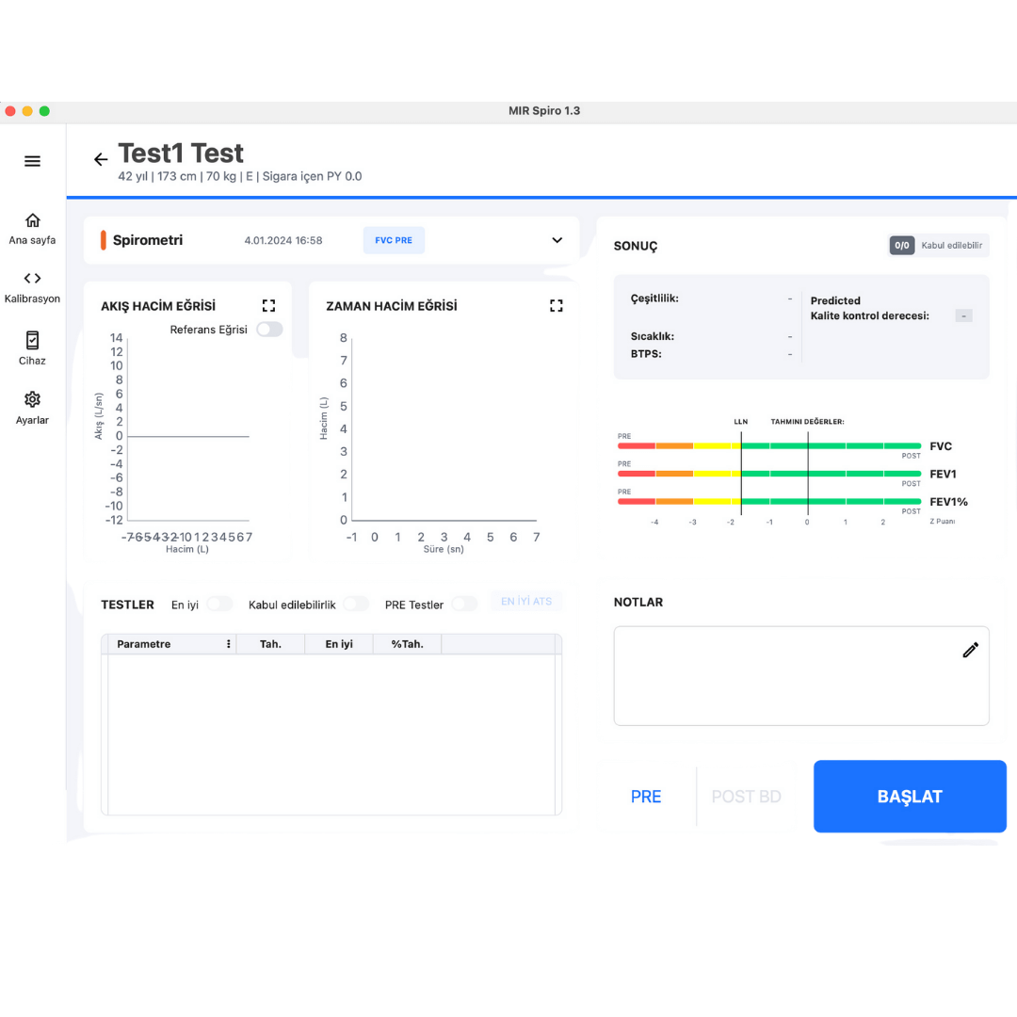Go back using the left arrow icon
Viewport: 1017px width, 1017px height.
click(101, 160)
